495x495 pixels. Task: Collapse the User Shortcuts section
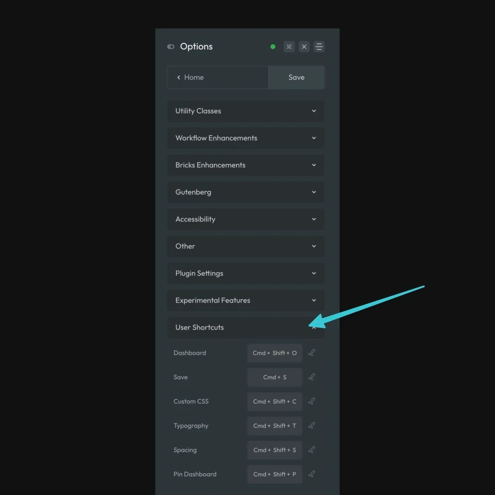[x=314, y=327]
